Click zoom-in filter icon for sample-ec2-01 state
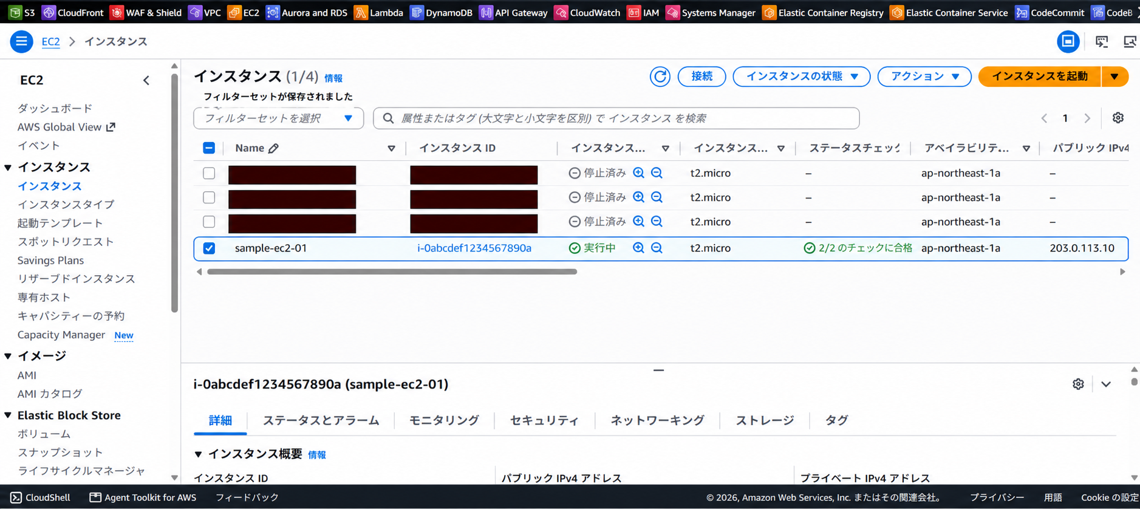 tap(638, 248)
